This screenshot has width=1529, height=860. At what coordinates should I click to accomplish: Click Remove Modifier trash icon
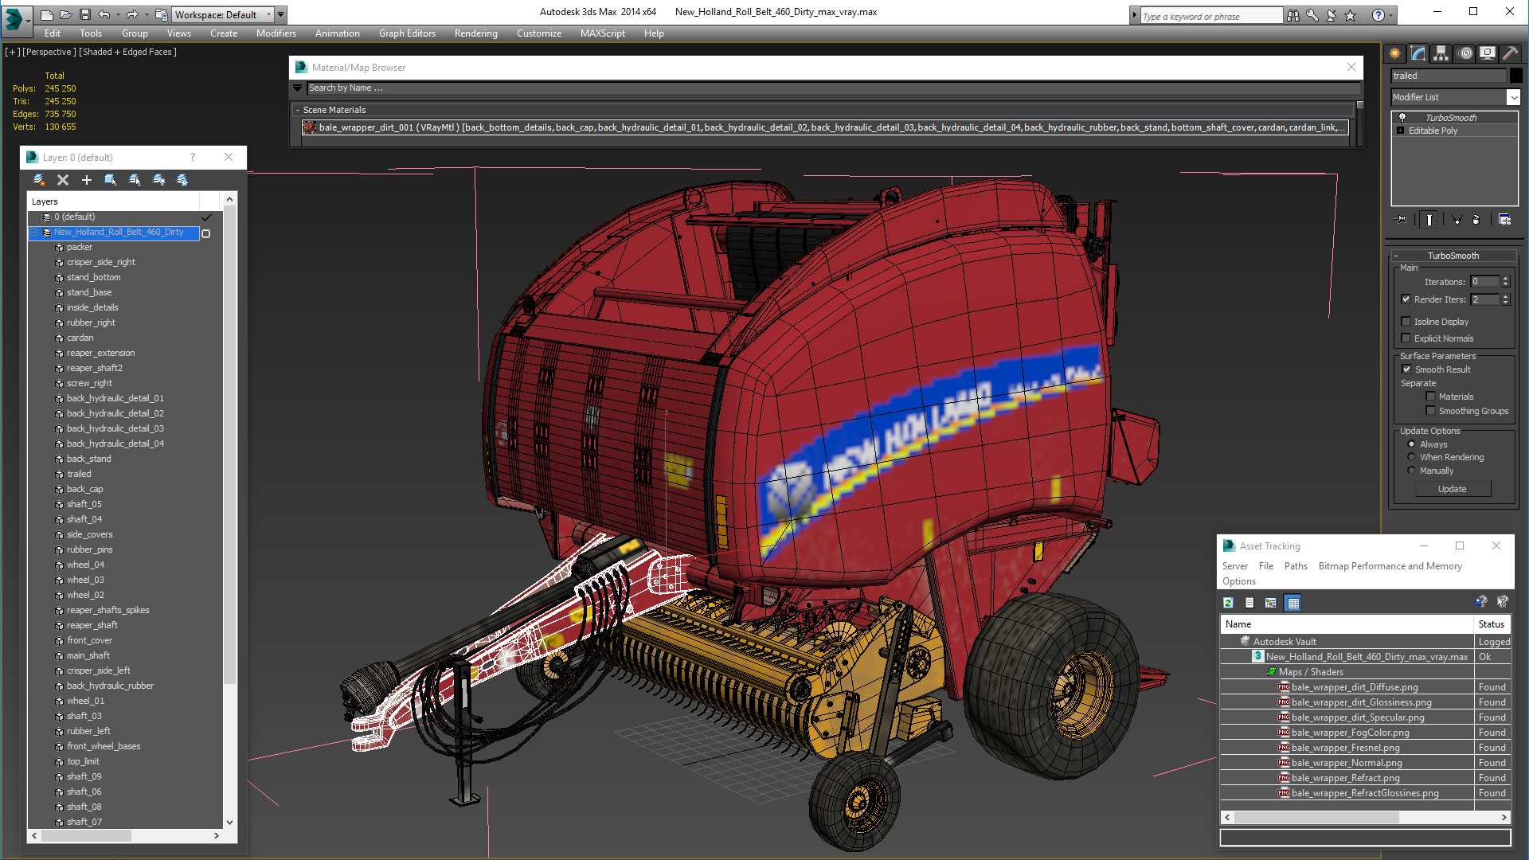click(x=1476, y=220)
